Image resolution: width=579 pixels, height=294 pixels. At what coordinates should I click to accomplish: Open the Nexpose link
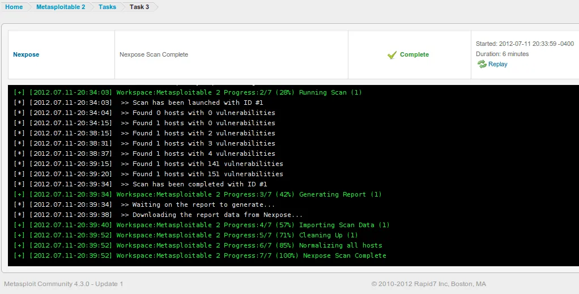(26, 55)
